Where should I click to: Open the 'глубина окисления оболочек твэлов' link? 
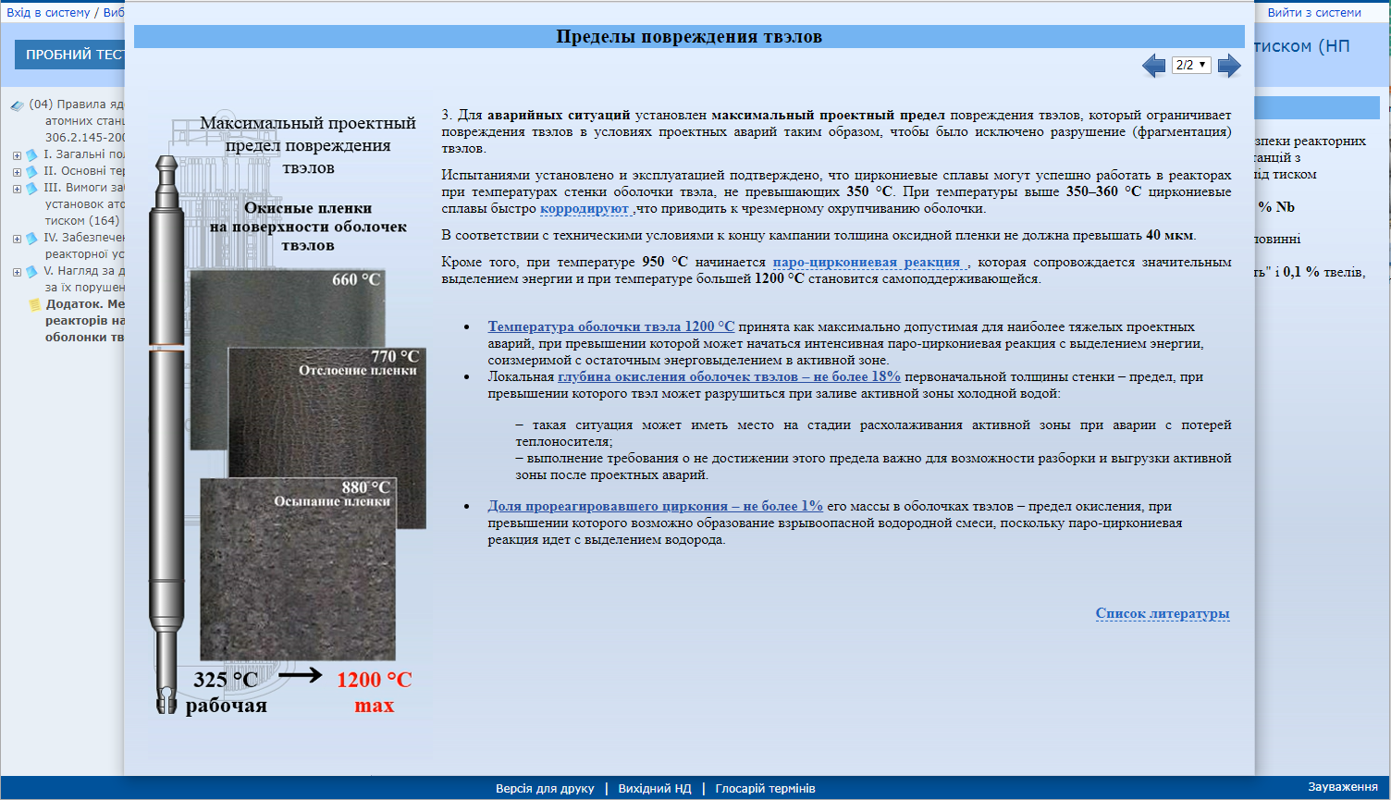click(x=729, y=376)
